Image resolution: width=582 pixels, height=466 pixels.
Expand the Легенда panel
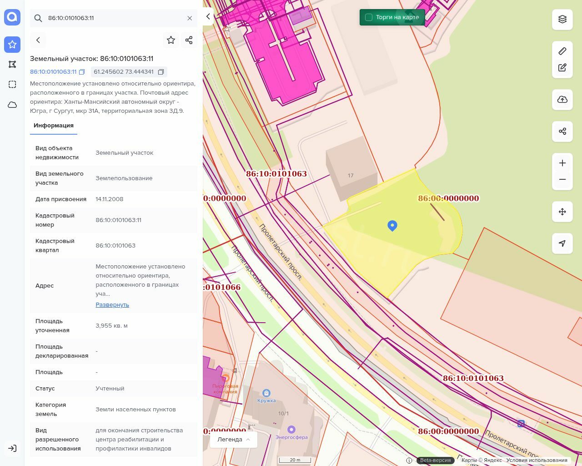[x=233, y=440]
